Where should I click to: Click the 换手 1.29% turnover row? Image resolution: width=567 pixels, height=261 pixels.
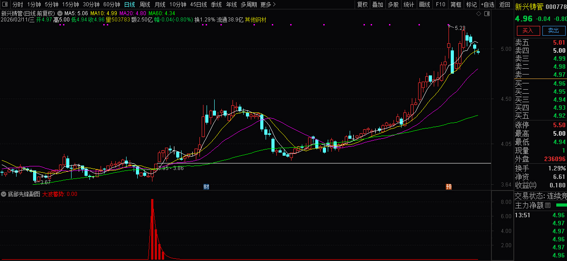pos(540,168)
